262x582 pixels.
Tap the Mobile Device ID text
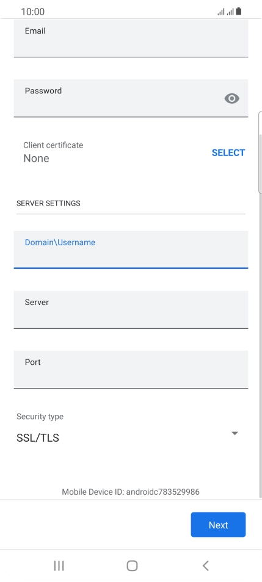pyautogui.click(x=131, y=492)
